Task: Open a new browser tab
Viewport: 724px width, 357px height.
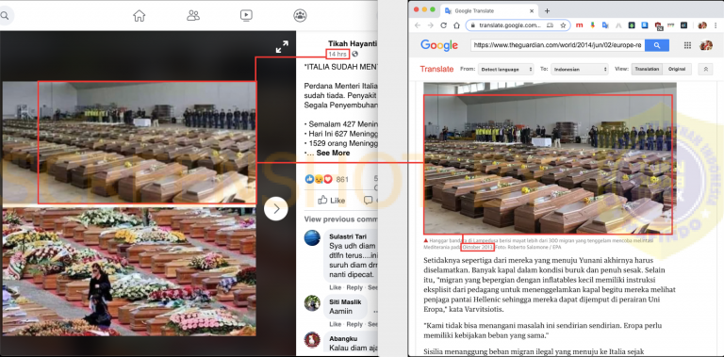Action: [x=547, y=10]
